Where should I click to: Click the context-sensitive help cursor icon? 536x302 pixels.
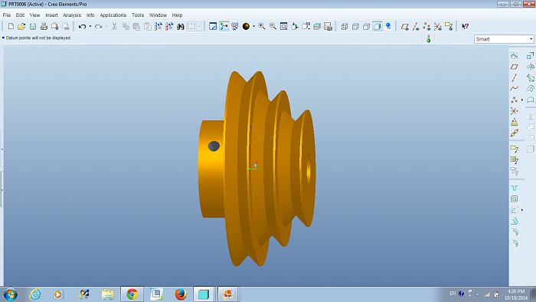(x=466, y=26)
